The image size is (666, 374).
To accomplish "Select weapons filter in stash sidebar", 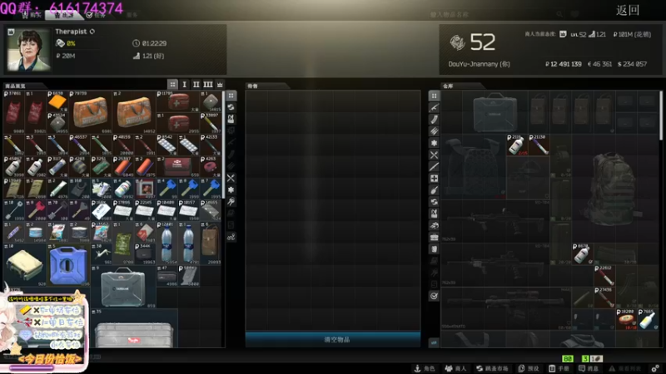I will (434, 108).
